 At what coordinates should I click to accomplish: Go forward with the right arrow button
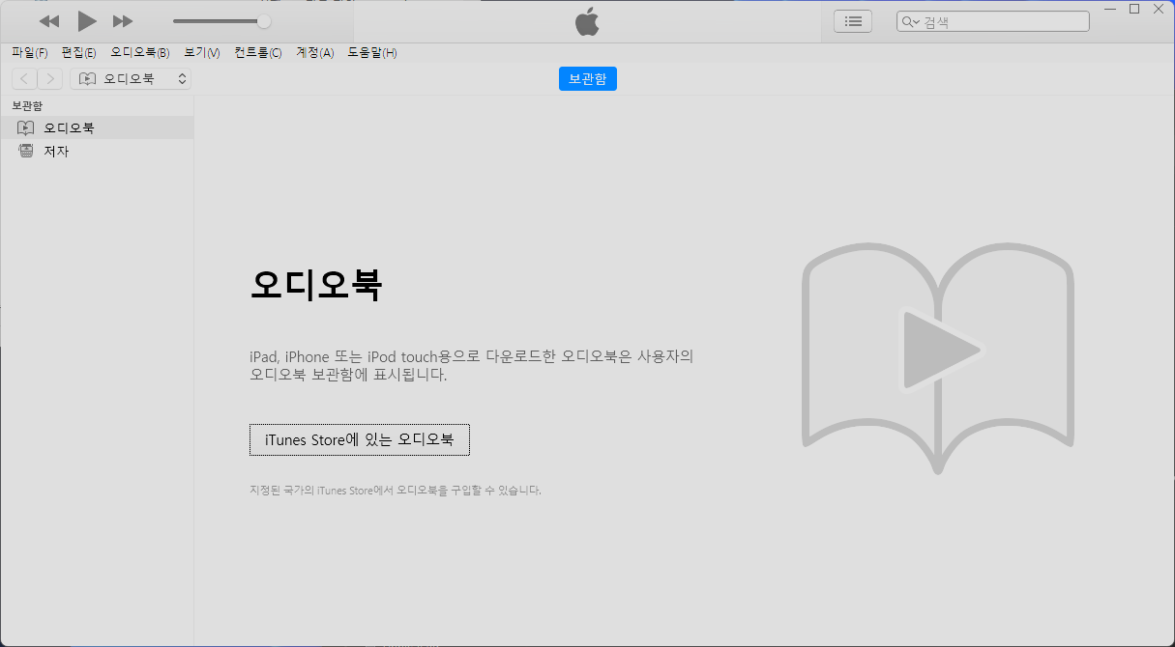(x=50, y=79)
